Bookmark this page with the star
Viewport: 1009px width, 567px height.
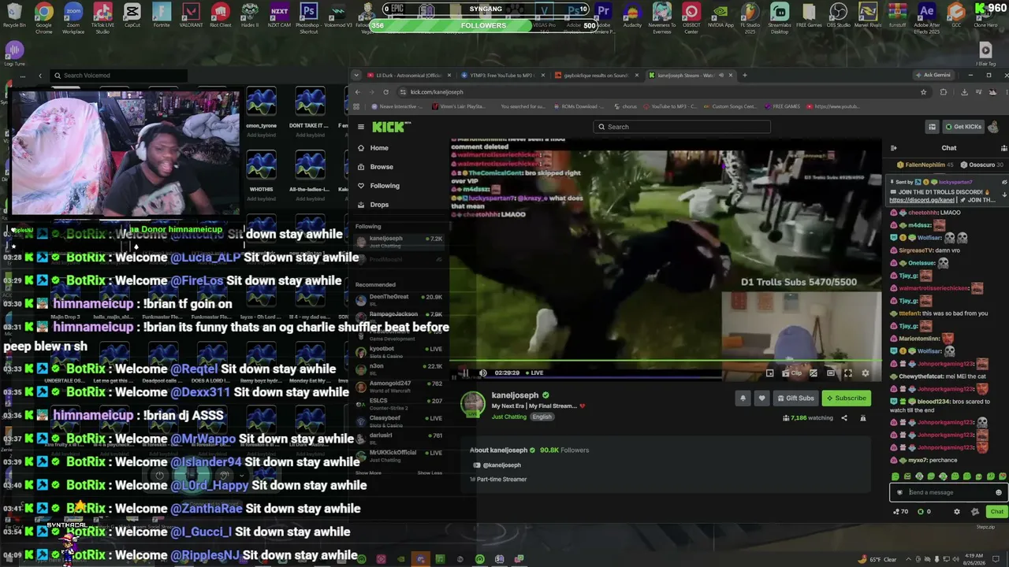pos(924,92)
